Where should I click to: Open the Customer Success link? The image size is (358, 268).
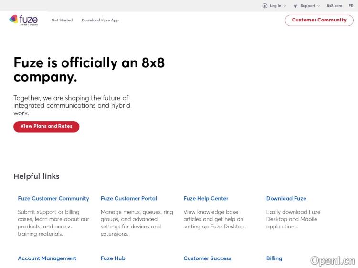click(x=207, y=258)
